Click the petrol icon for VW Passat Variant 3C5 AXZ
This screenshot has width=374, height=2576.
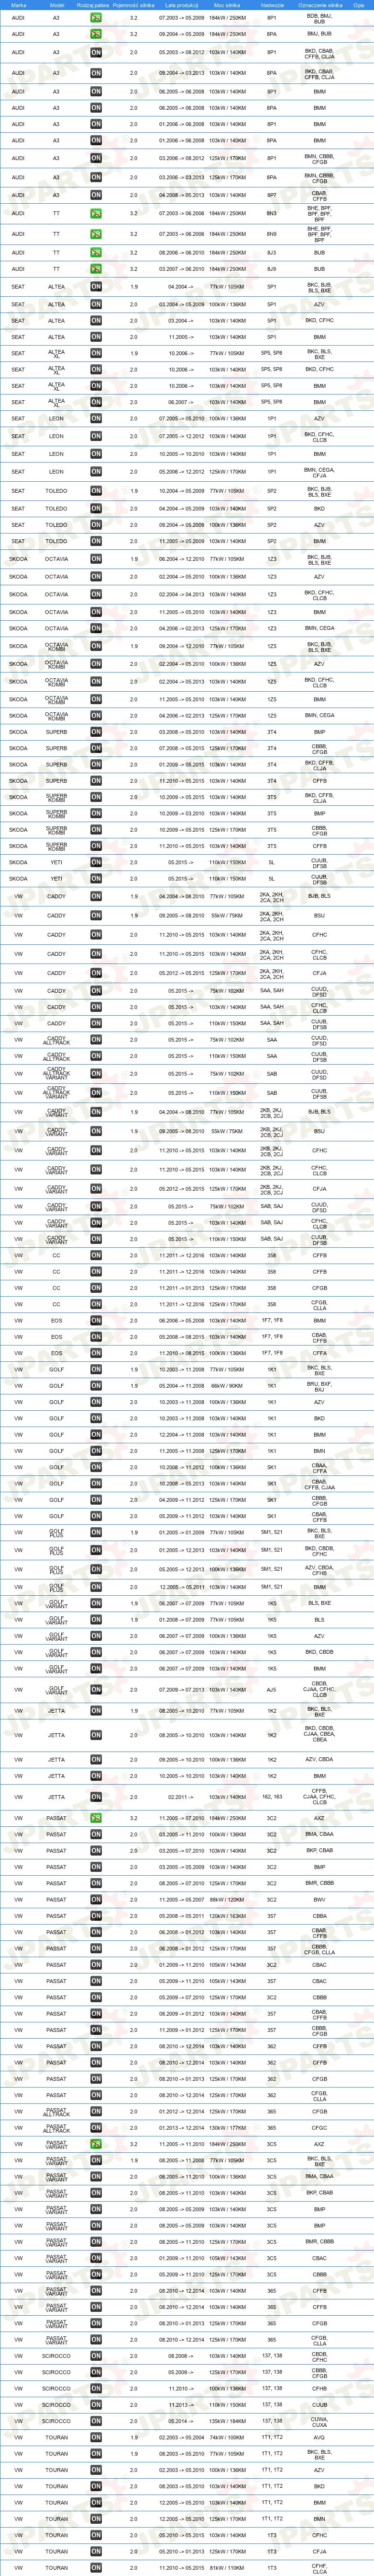pos(96,2144)
